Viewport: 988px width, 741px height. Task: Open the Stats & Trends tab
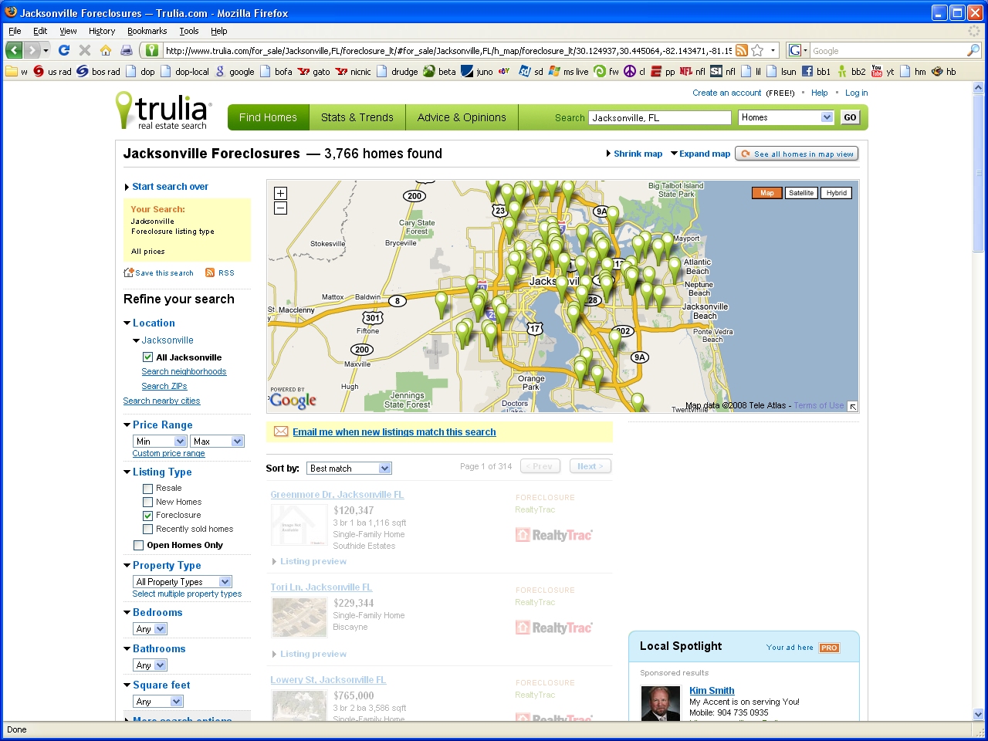click(357, 117)
